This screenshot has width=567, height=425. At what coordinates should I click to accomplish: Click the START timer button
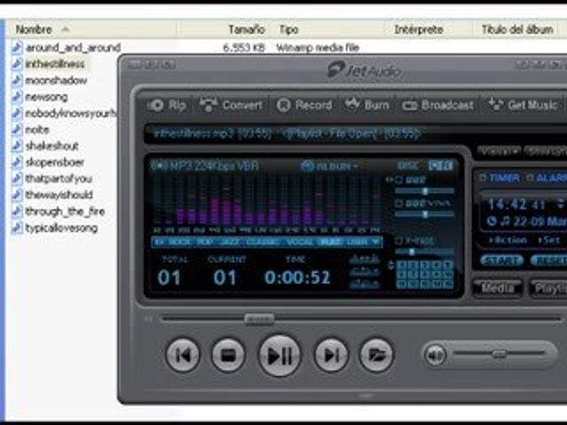pos(502,260)
